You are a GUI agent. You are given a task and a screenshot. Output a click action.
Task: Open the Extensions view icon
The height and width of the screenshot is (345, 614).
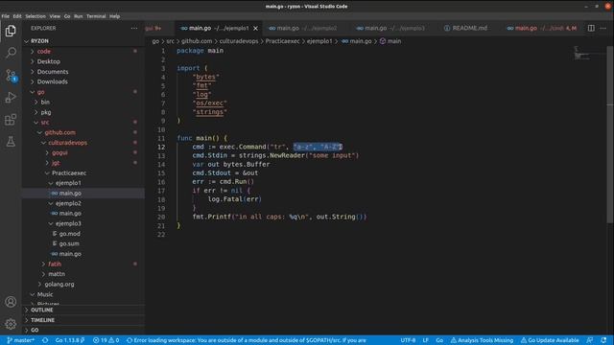[x=11, y=119]
